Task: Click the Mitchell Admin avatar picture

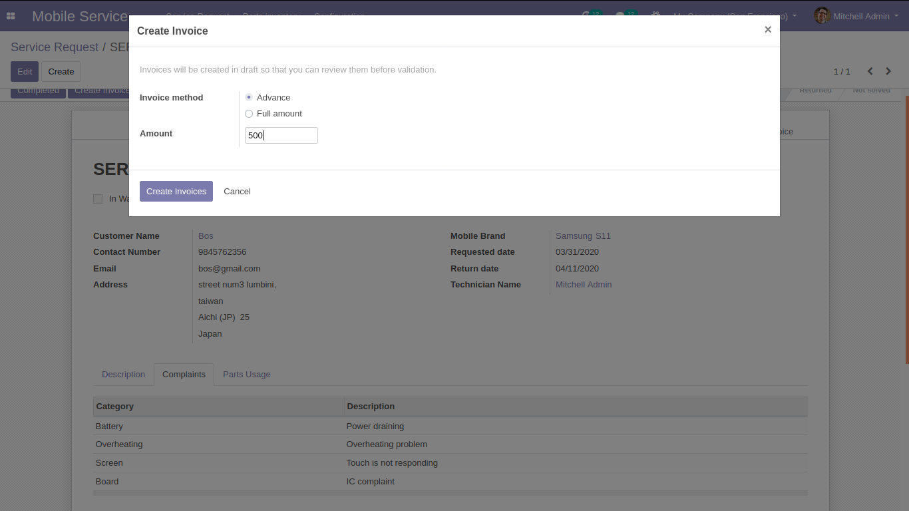Action: pos(822,15)
